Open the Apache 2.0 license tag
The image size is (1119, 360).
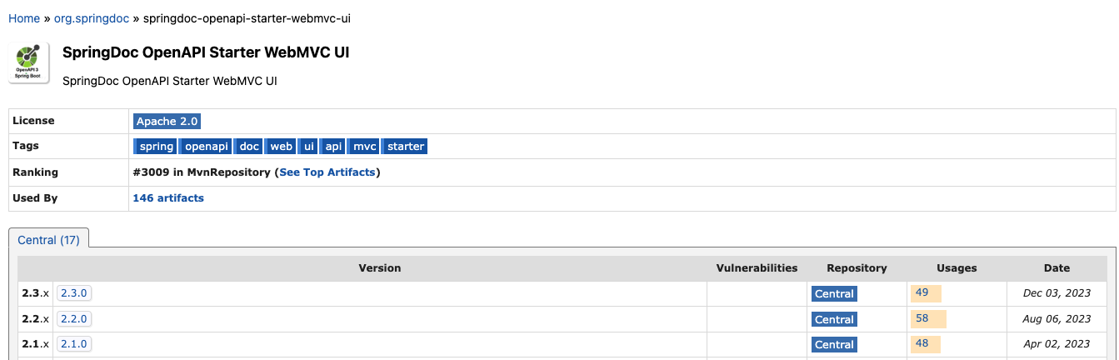(x=167, y=121)
